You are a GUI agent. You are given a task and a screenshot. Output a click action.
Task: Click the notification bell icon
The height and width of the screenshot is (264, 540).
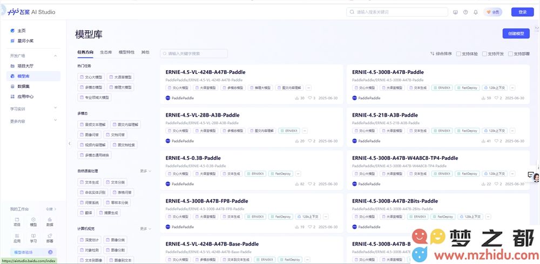[x=476, y=12]
